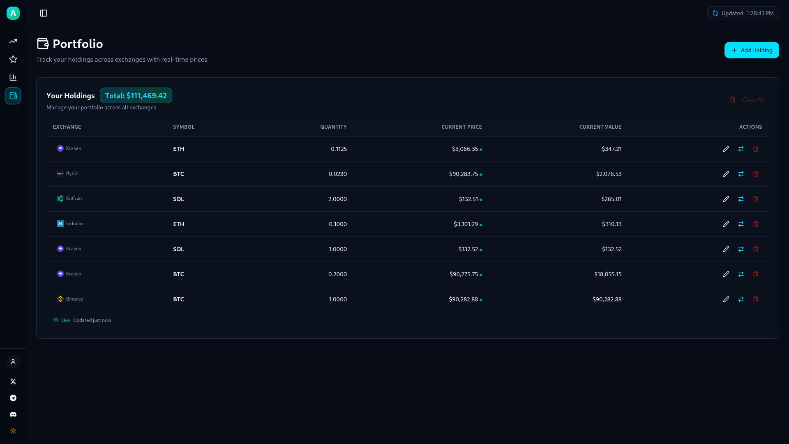The width and height of the screenshot is (789, 444).
Task: Toggle the sidebar collapse control at the top
Action: point(44,13)
